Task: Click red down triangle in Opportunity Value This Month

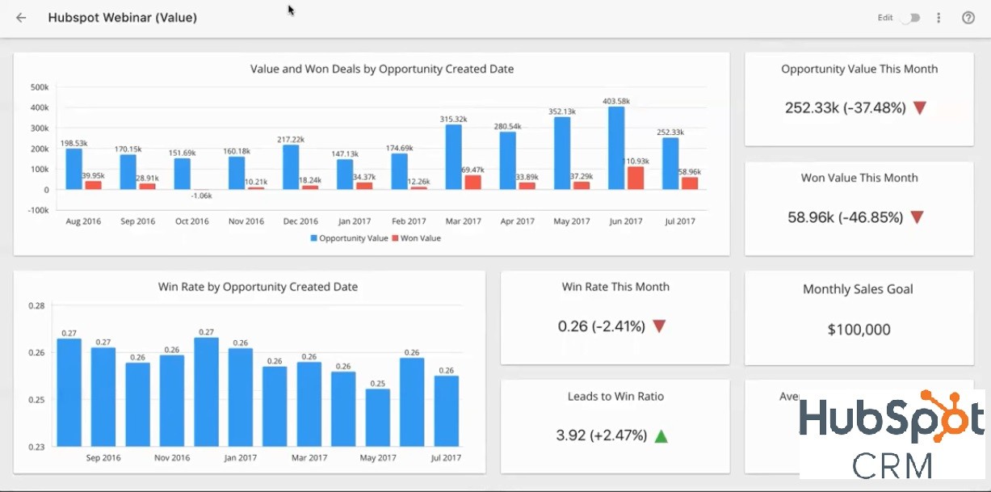Action: pos(919,107)
